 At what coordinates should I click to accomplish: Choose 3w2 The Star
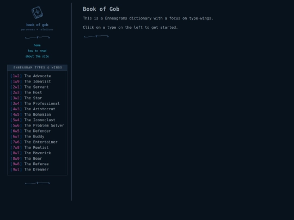click(x=26, y=98)
